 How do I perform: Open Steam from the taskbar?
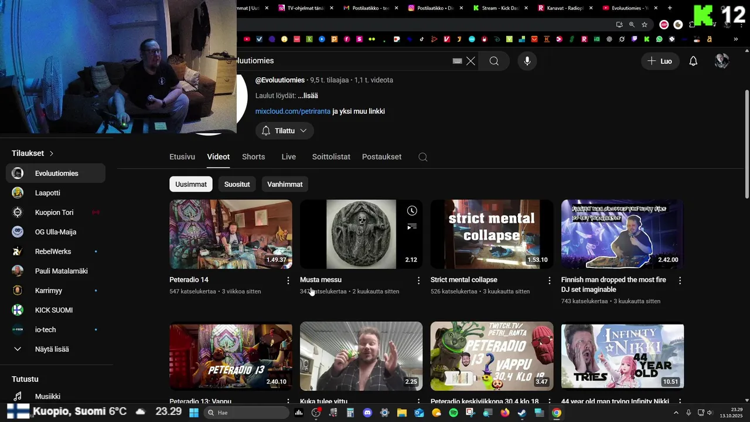[522, 413]
